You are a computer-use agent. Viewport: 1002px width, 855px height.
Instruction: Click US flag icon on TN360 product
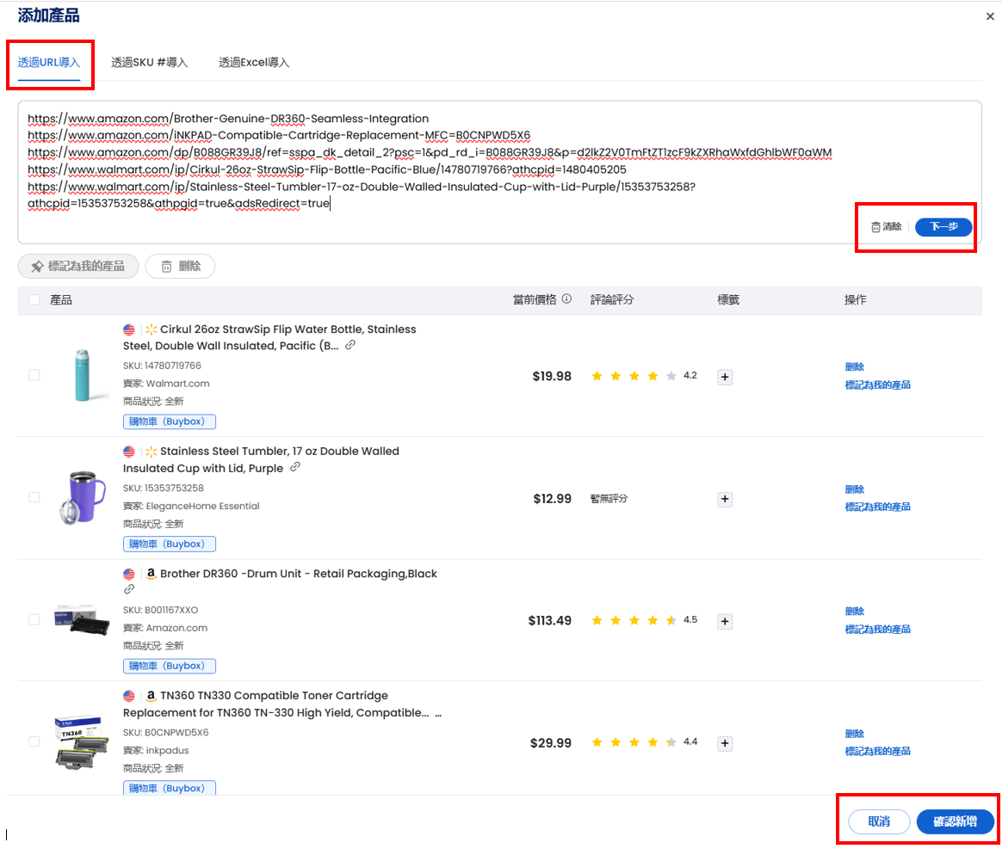click(x=129, y=695)
